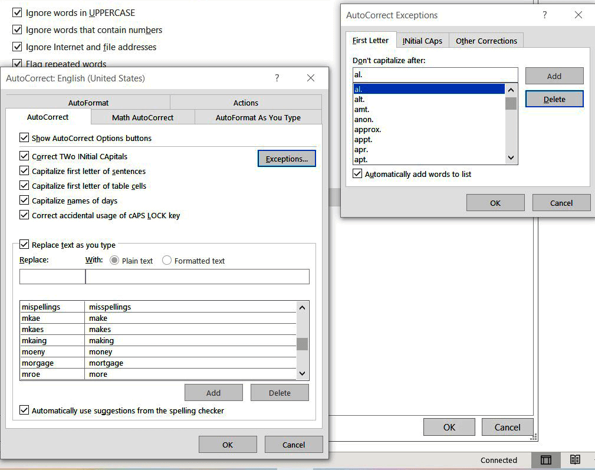The height and width of the screenshot is (470, 595).
Task: Switch to Print Layout view
Action: coord(545,460)
